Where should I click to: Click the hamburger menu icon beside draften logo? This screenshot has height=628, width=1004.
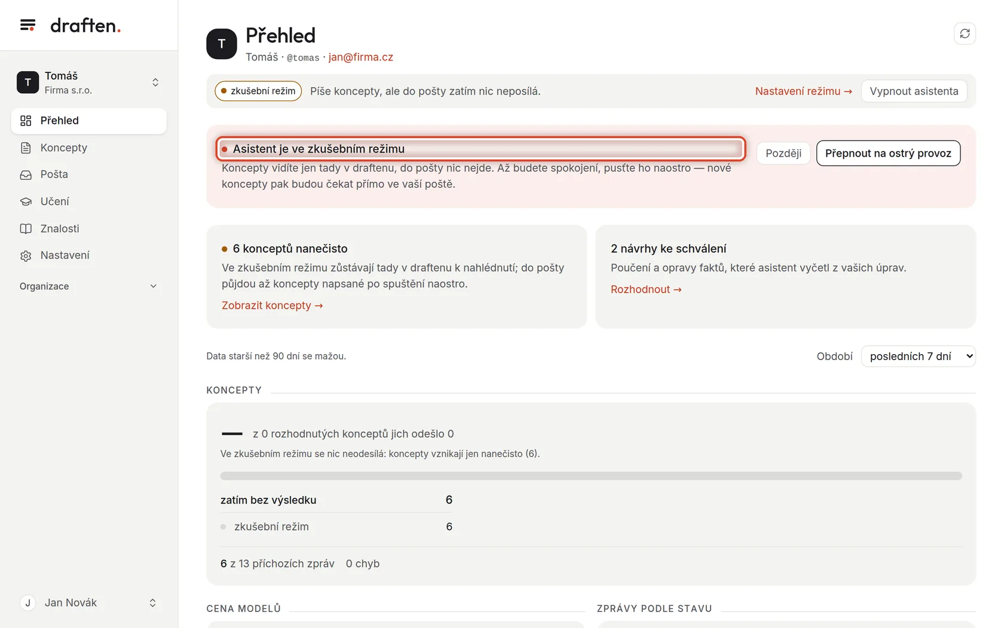coord(27,25)
